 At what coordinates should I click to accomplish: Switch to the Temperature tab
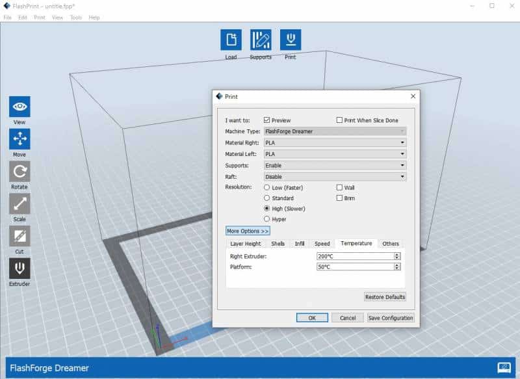tap(356, 243)
